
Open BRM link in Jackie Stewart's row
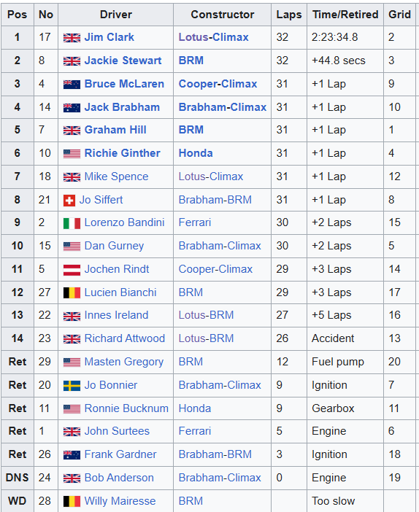coord(191,61)
